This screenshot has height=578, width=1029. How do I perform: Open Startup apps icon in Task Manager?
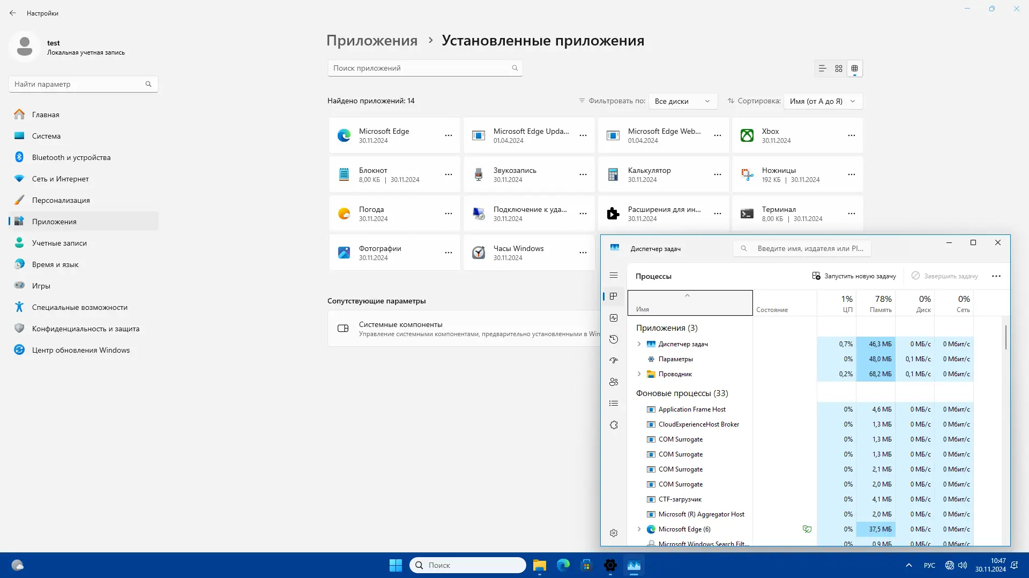614,361
